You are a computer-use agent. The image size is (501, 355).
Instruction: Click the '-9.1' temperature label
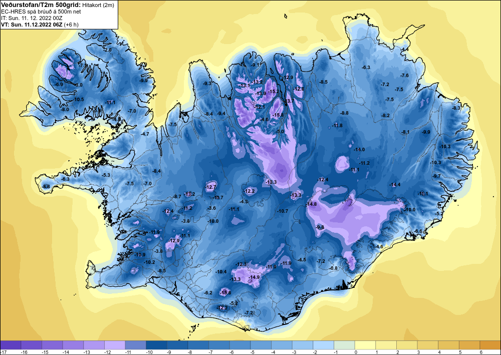point(256,65)
